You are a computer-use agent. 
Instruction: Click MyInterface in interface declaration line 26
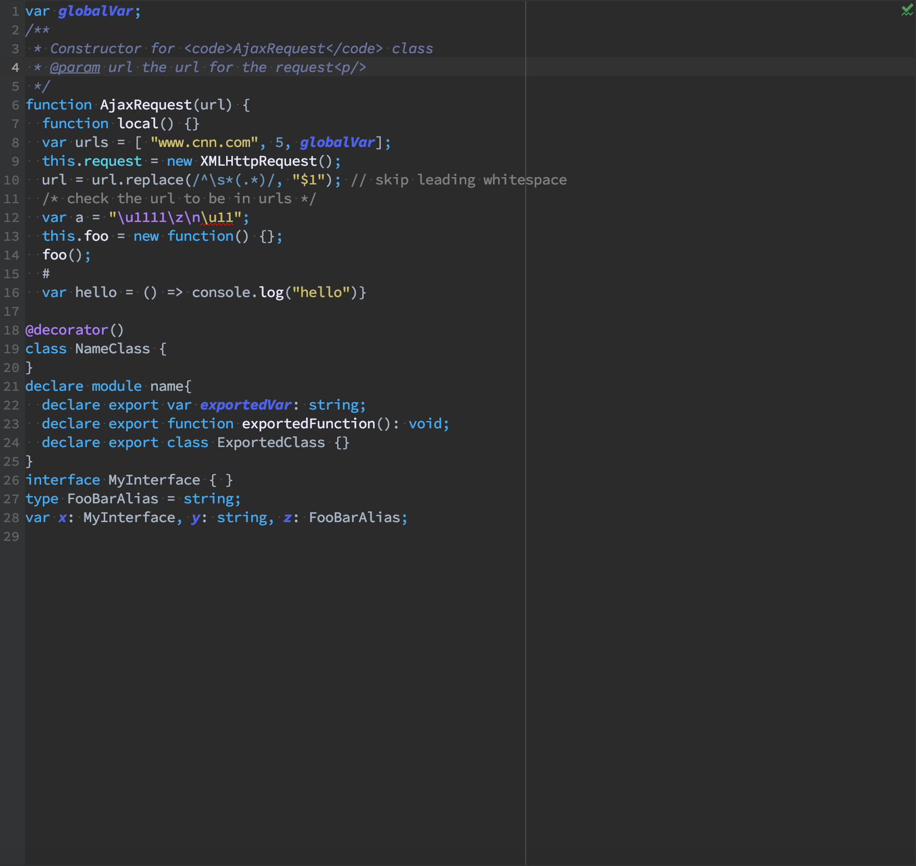tap(154, 480)
